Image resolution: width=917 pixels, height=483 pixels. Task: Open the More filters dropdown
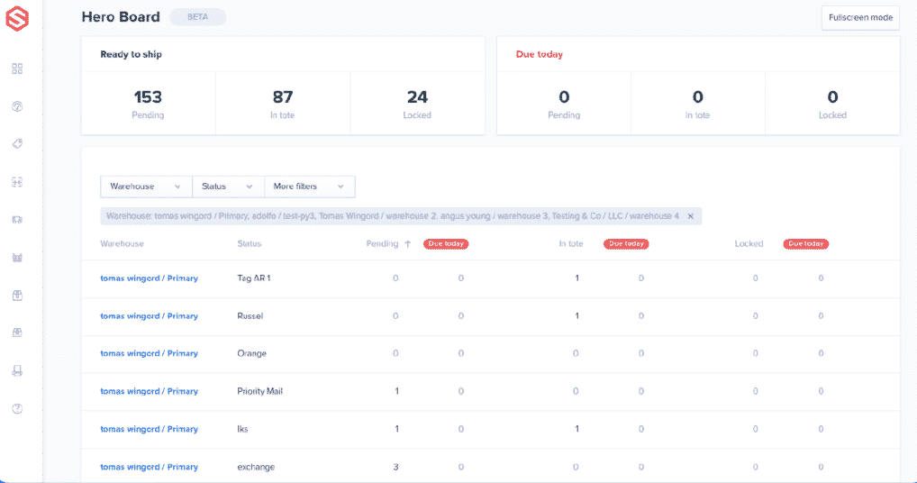[309, 187]
